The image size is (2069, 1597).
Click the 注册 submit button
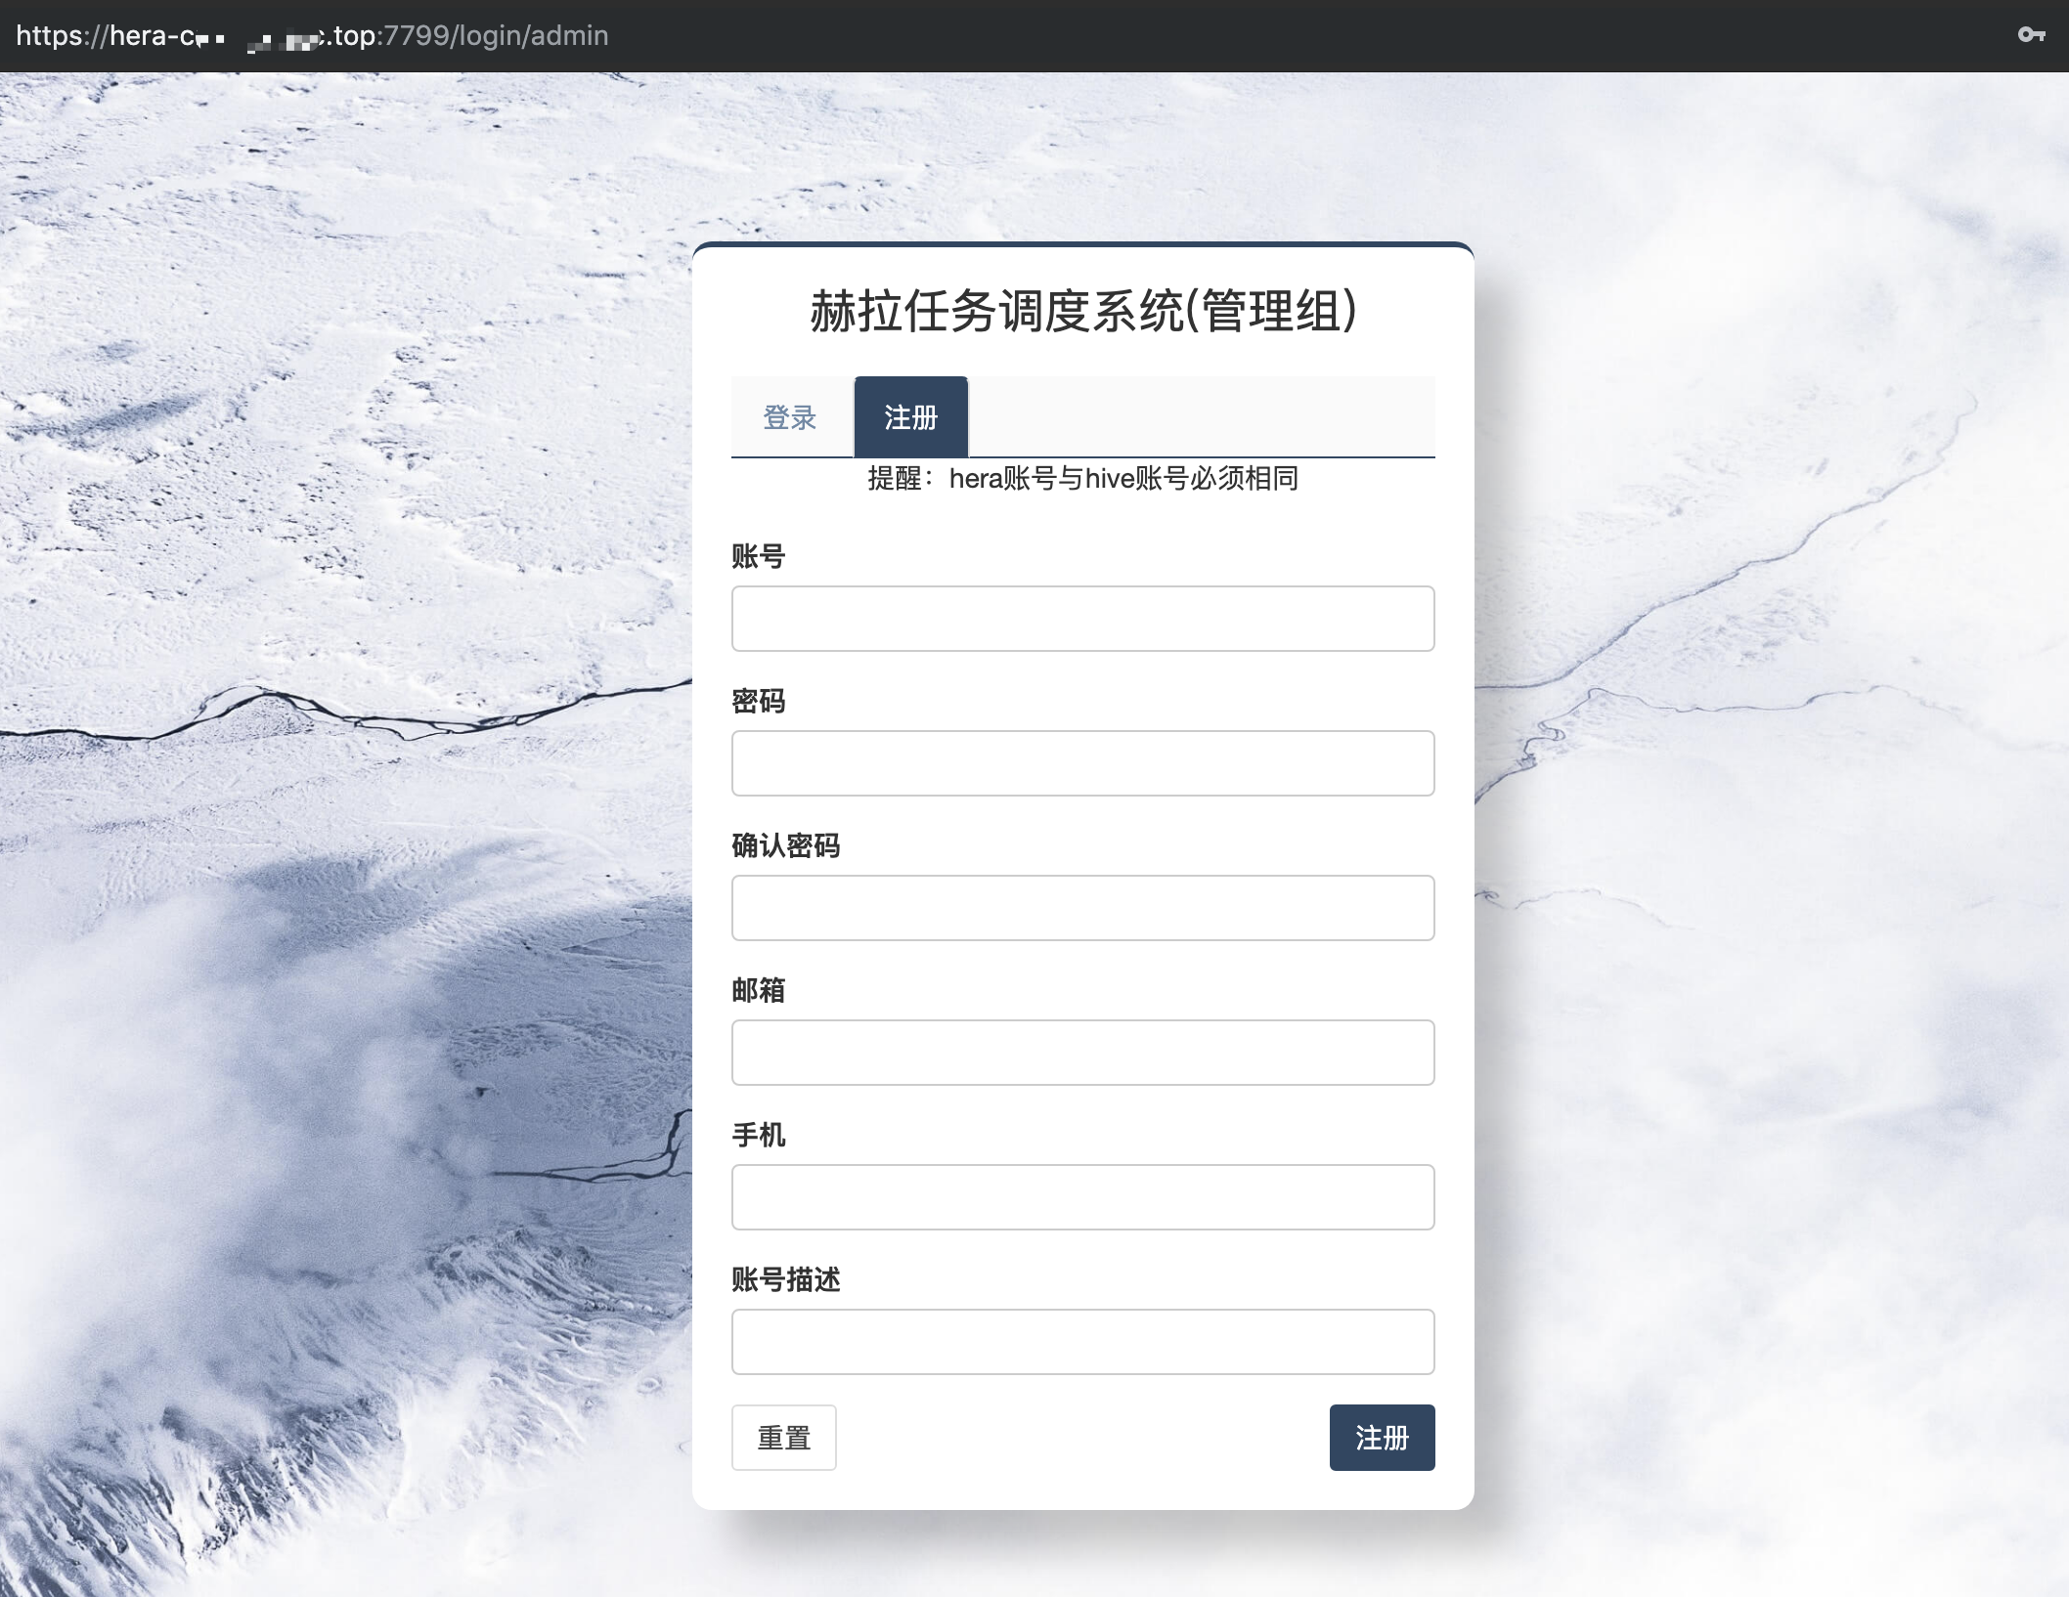coord(1382,1438)
